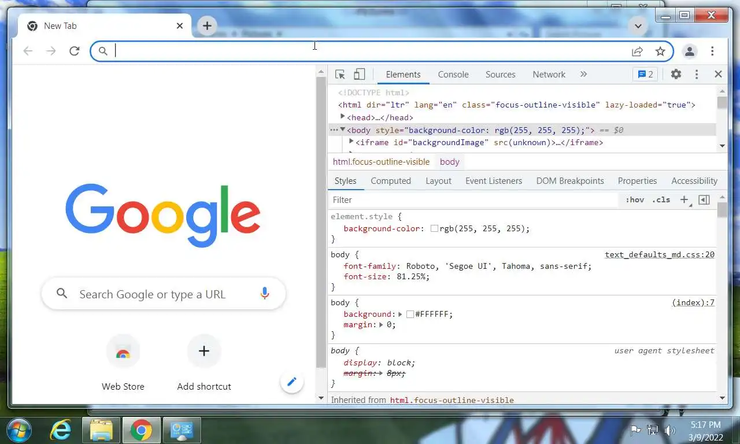Click the Search Google or type a URL box

pyautogui.click(x=164, y=294)
